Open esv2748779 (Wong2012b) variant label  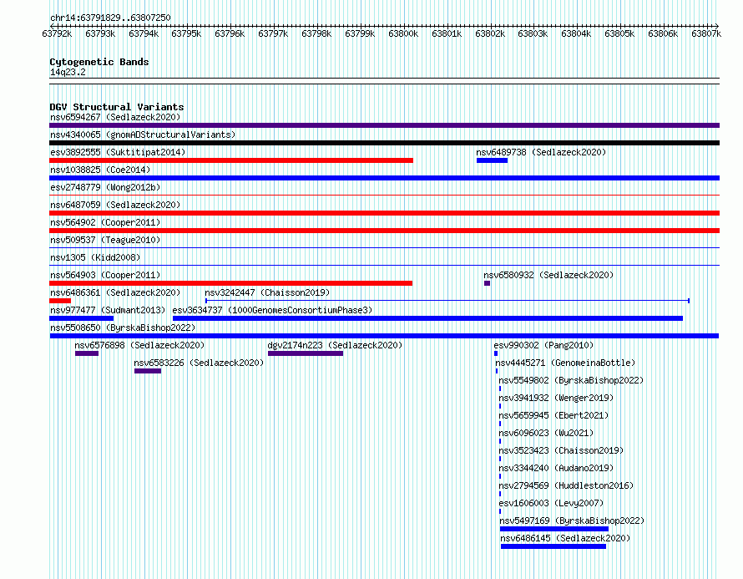pyautogui.click(x=105, y=187)
